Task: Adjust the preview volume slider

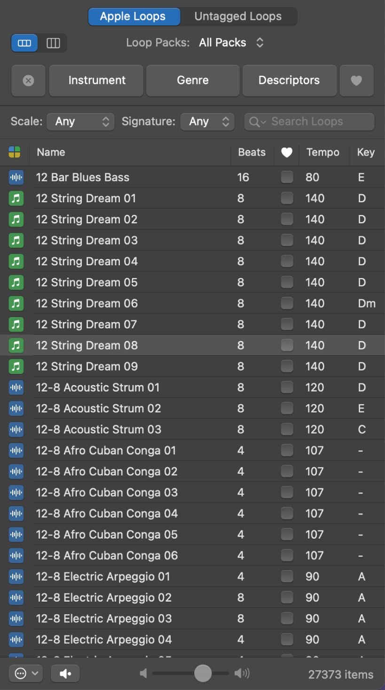Action: coord(203,674)
